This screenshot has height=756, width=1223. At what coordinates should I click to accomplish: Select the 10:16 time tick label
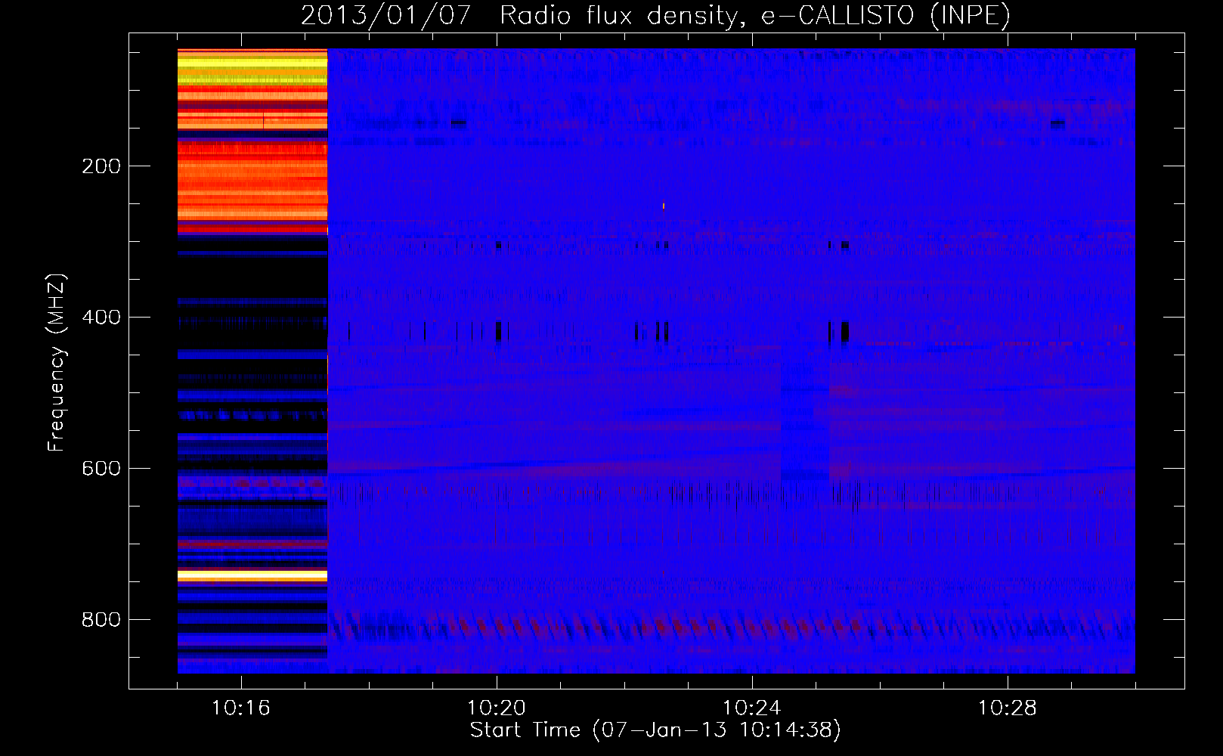tap(240, 708)
